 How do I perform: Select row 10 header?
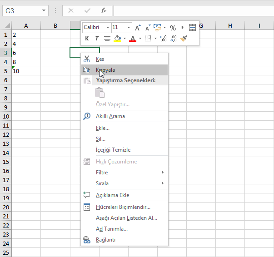pyautogui.click(x=6, y=116)
